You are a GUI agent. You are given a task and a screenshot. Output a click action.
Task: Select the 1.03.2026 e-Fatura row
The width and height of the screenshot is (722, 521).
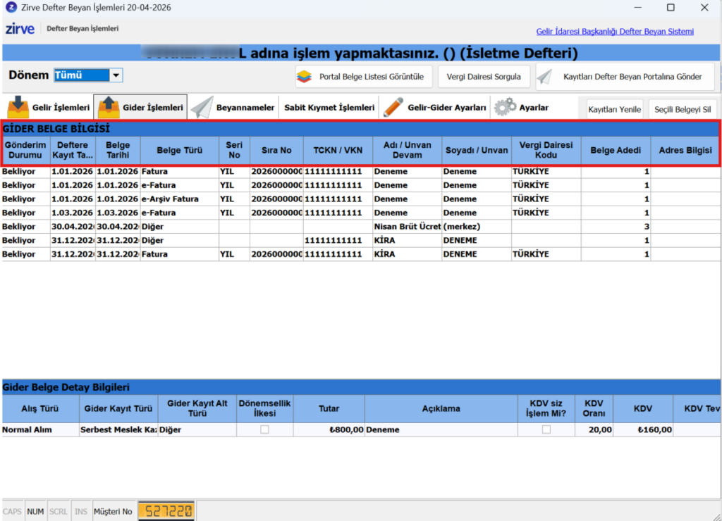coord(361,213)
